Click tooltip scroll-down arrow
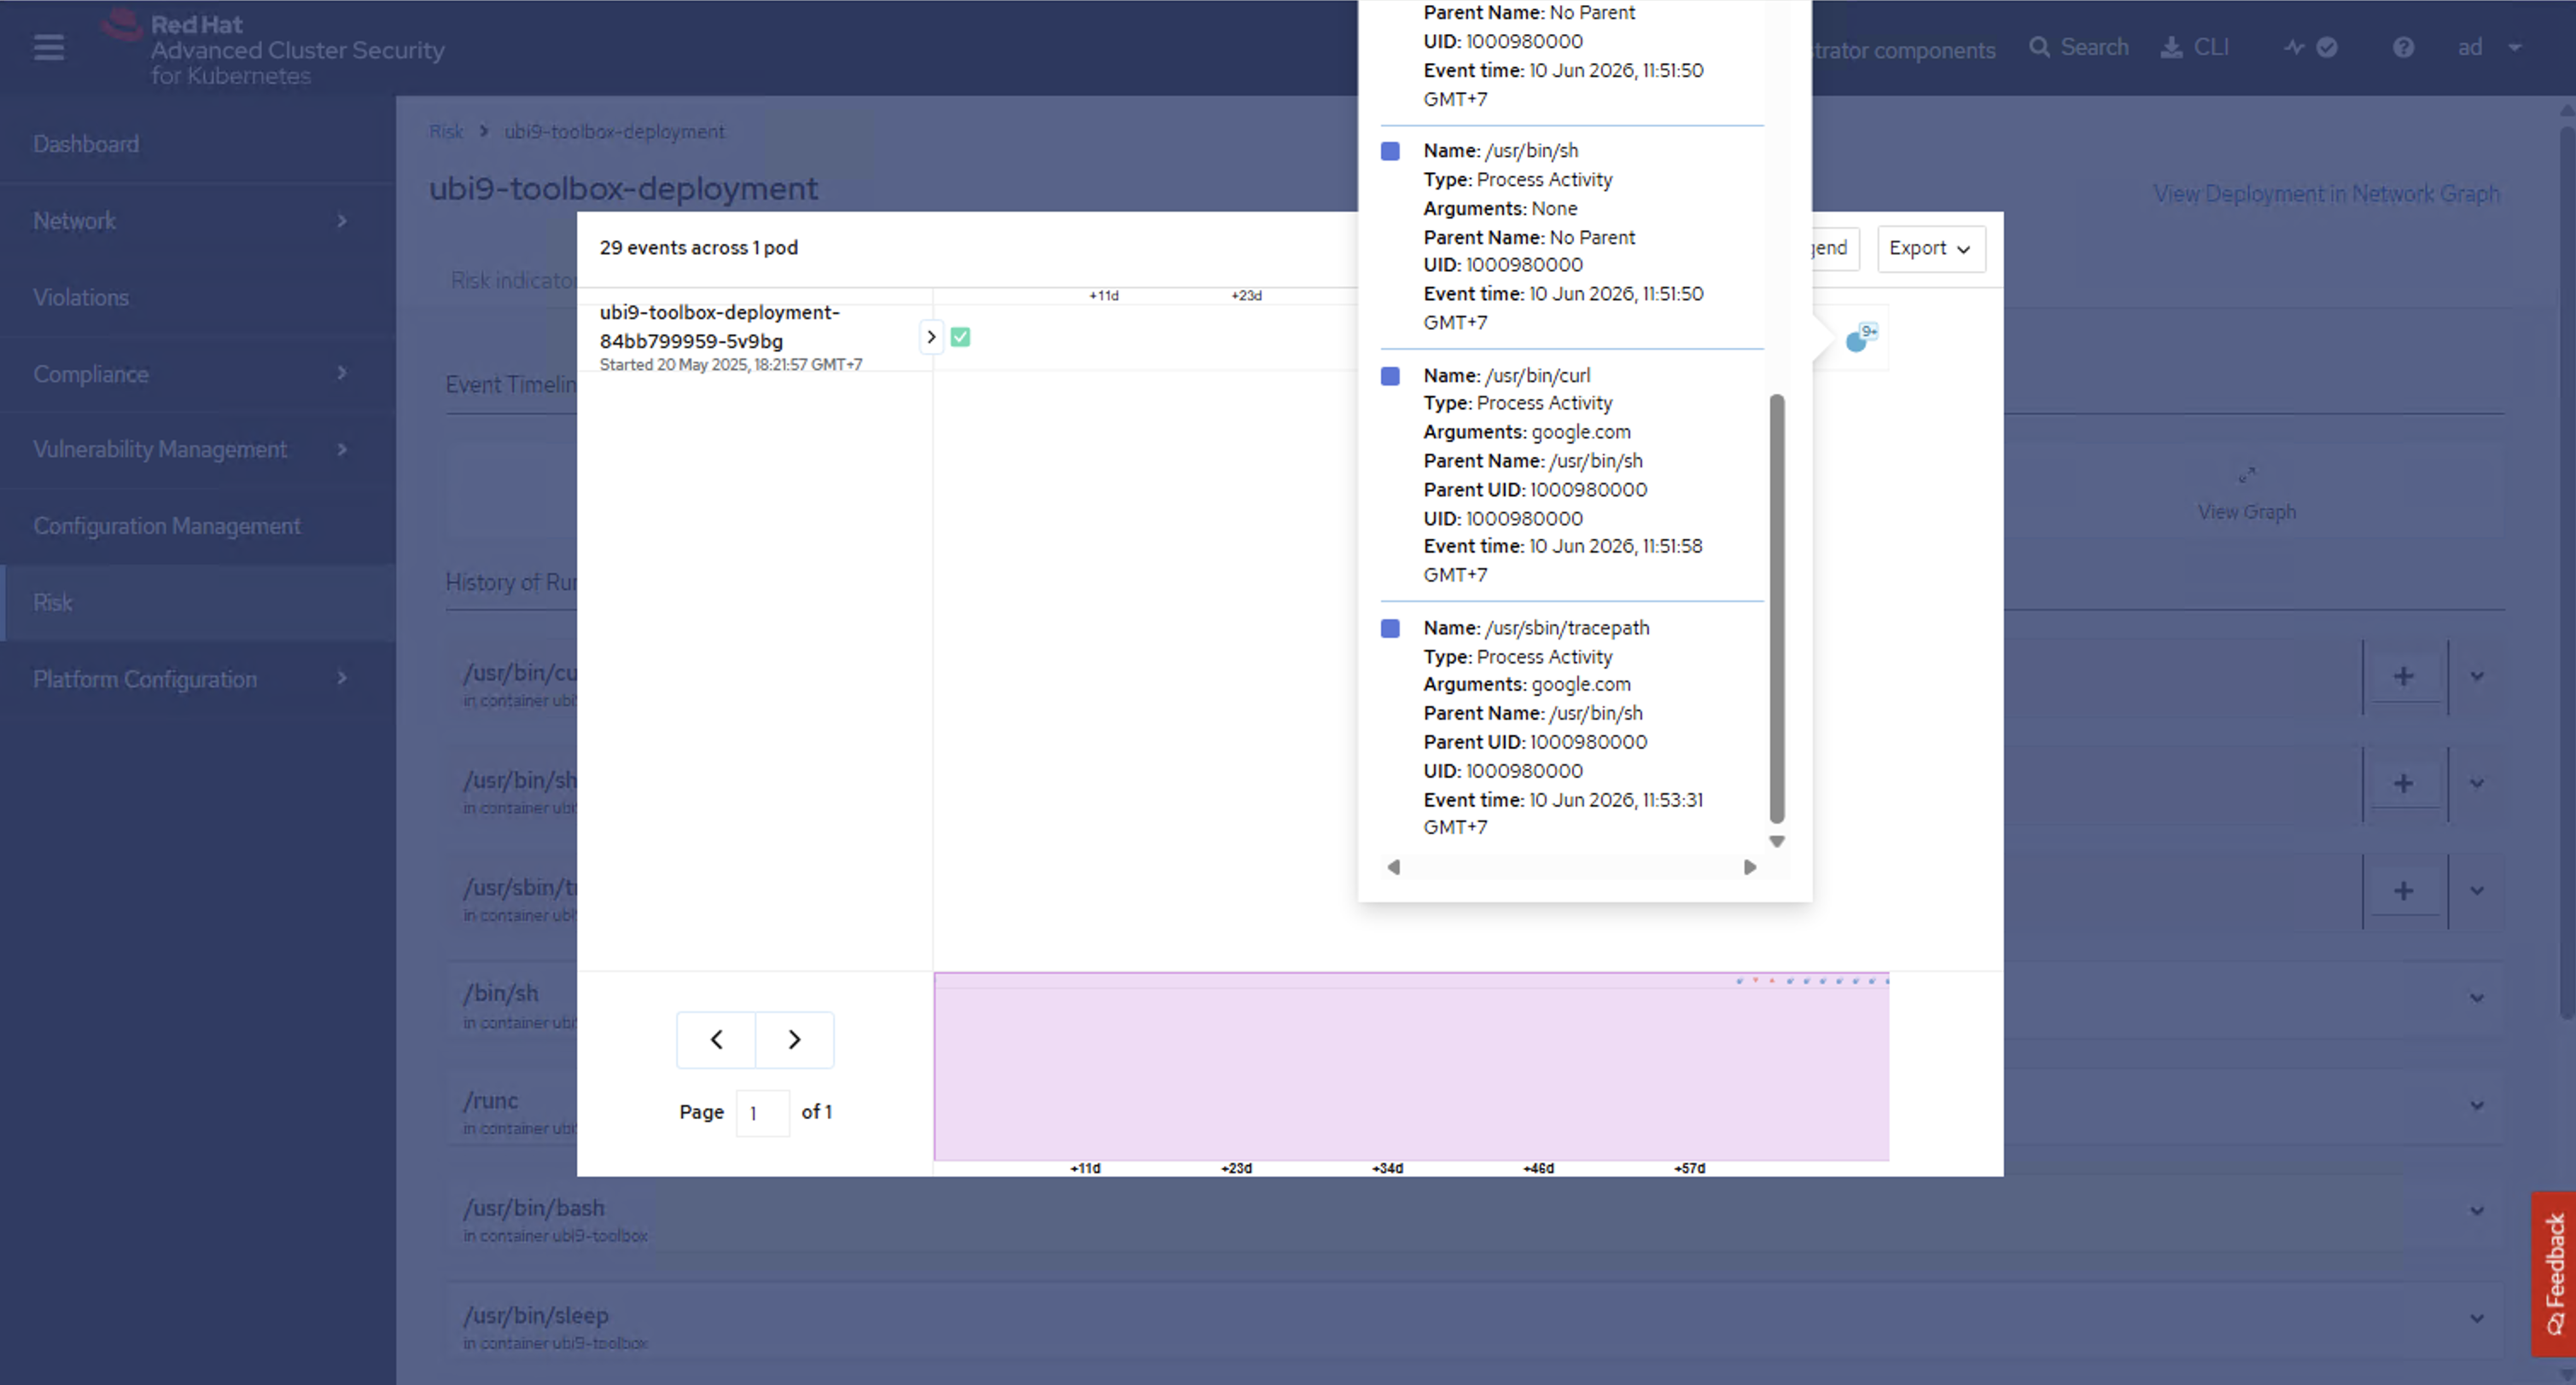 tap(1777, 842)
